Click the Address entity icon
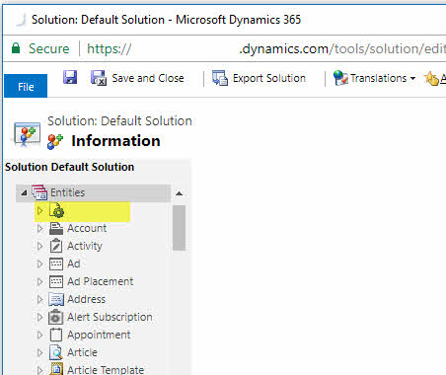Image resolution: width=446 pixels, height=375 pixels. (x=56, y=299)
